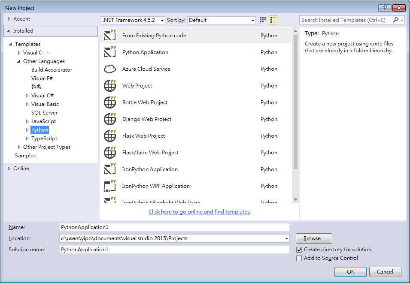This screenshot has width=410, height=283.
Task: Expand the Visual C# tree node
Action: 27,96
